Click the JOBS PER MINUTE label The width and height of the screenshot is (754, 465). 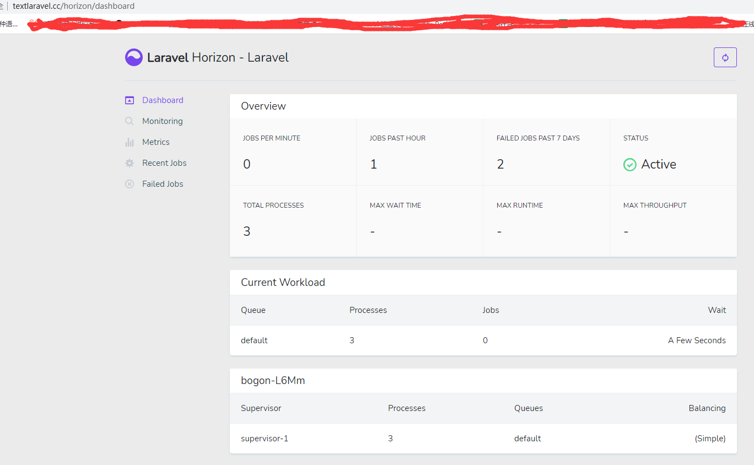point(272,138)
